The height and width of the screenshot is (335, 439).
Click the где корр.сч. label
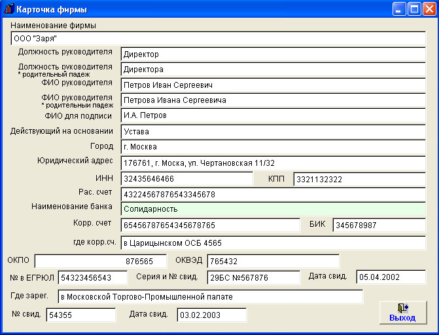95,242
